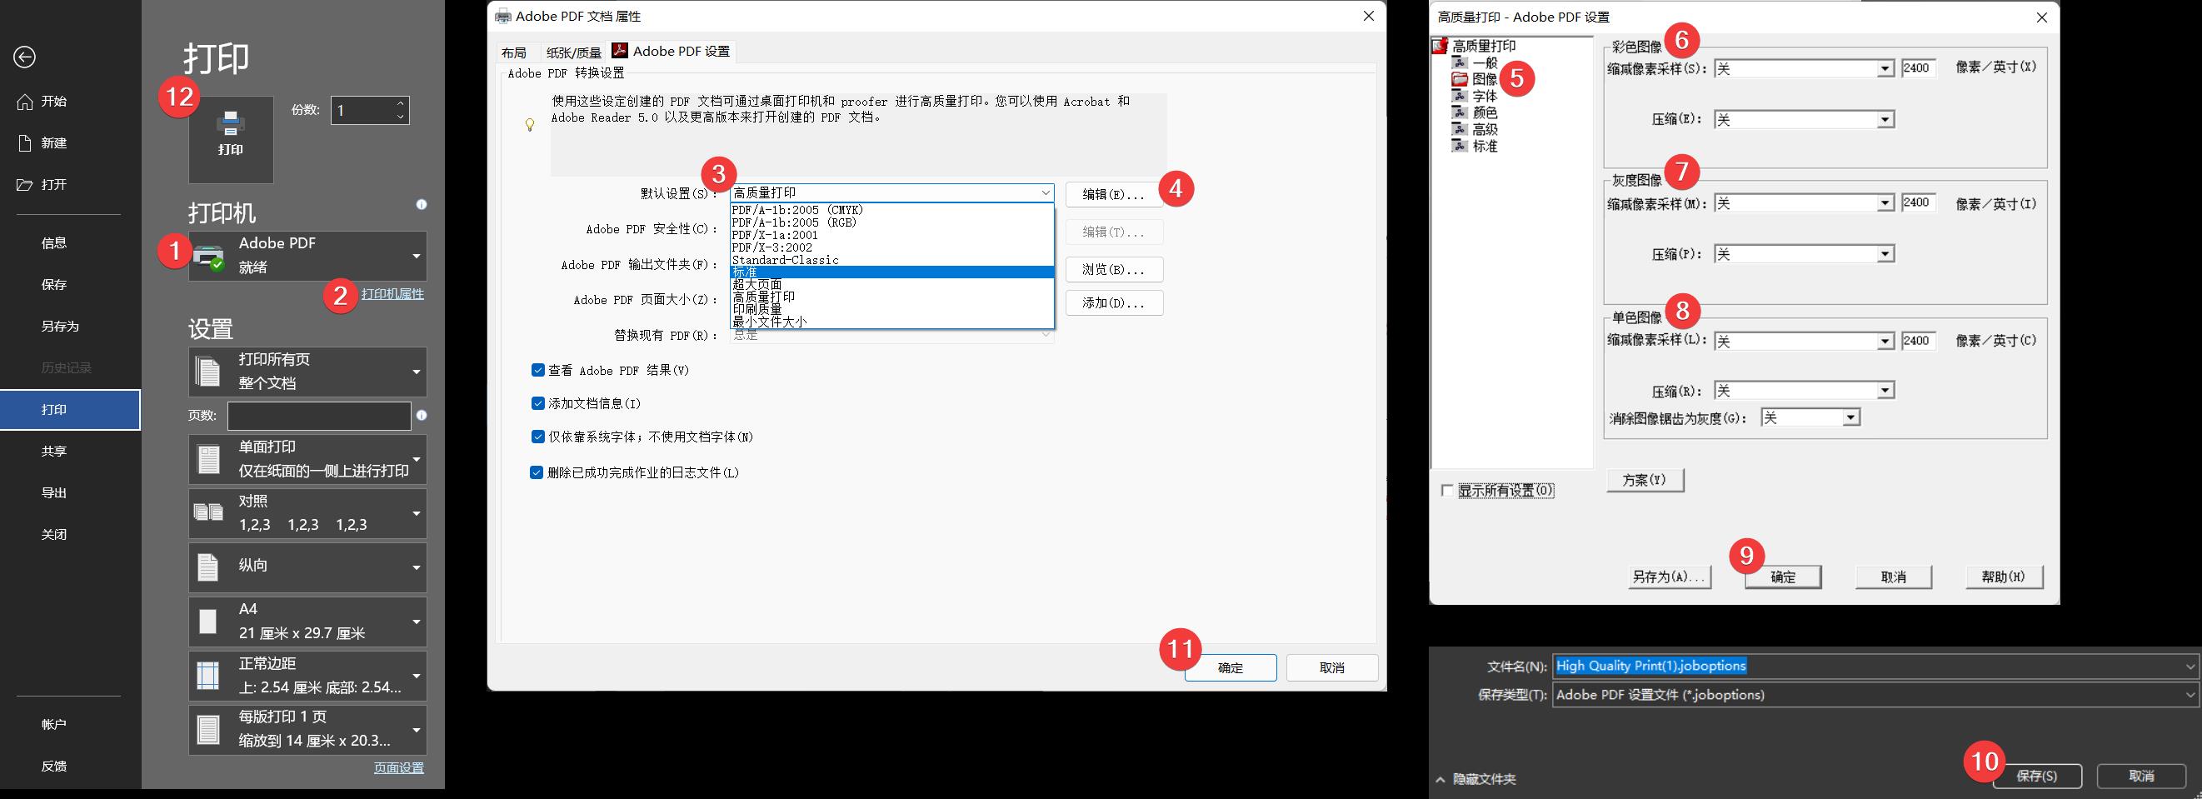Image resolution: width=2202 pixels, height=799 pixels.
Task: Select 标准 tree item in PDF settings
Action: coord(1485,145)
